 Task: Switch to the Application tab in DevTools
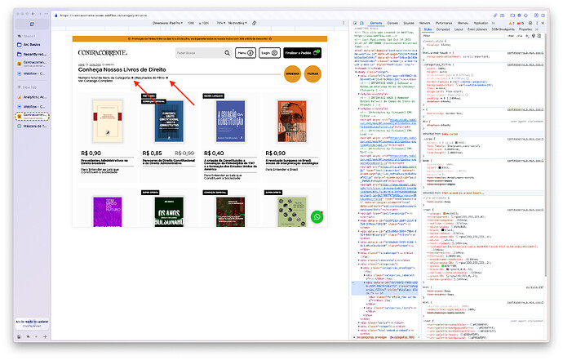pos(481,23)
